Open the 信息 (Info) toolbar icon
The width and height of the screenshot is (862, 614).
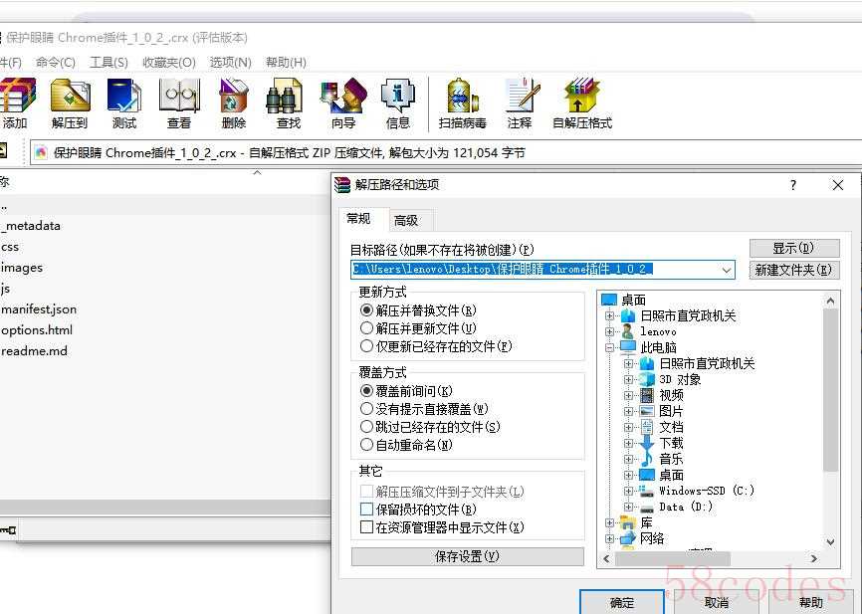pos(398,103)
